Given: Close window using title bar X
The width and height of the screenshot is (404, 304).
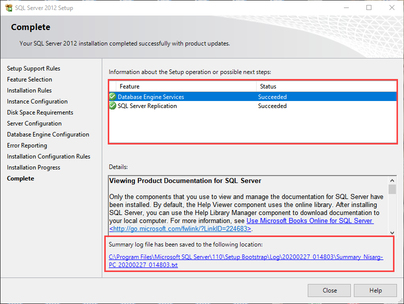Looking at the screenshot, I should 391,7.
